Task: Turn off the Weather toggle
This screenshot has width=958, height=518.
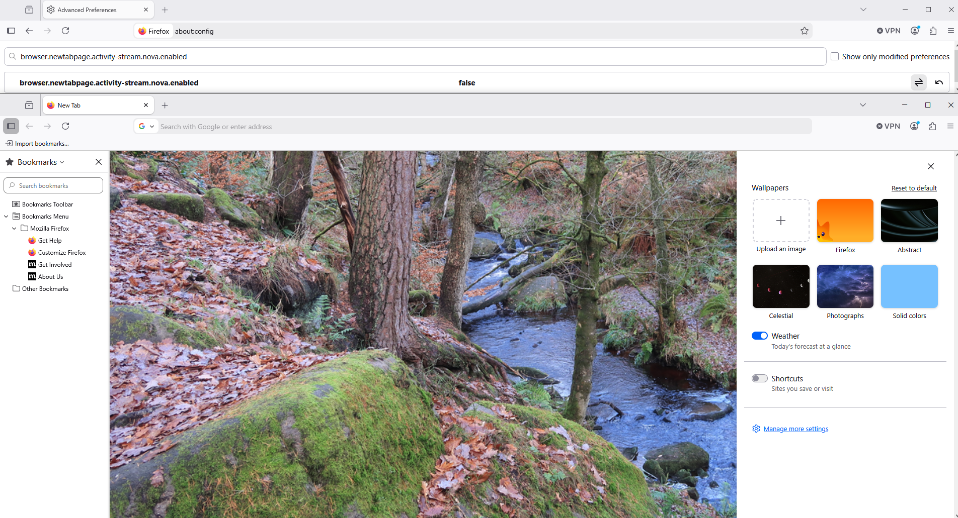Action: click(759, 336)
